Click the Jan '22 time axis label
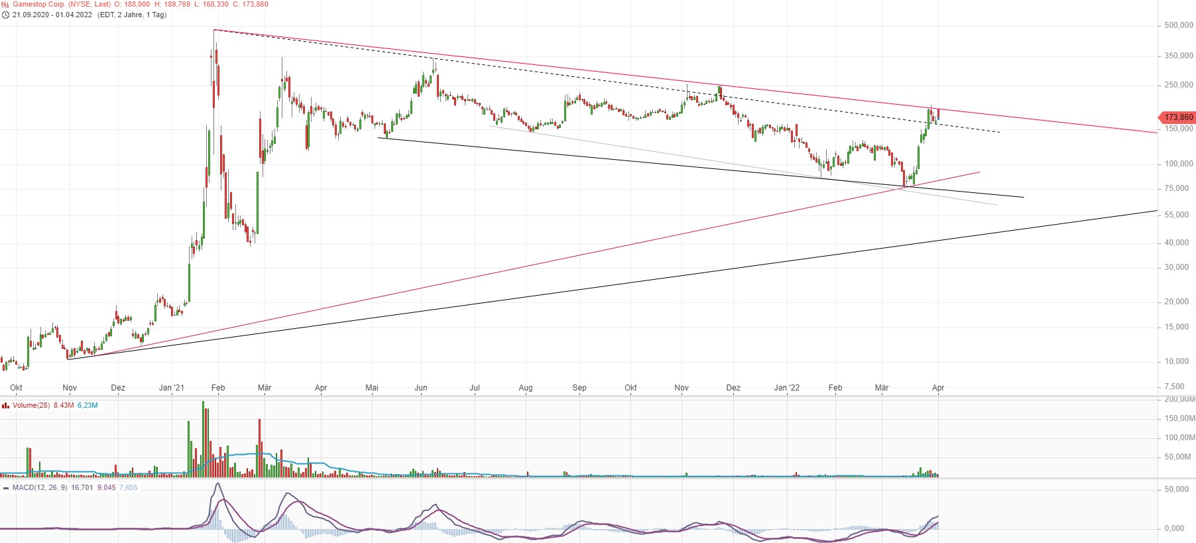 pyautogui.click(x=787, y=388)
